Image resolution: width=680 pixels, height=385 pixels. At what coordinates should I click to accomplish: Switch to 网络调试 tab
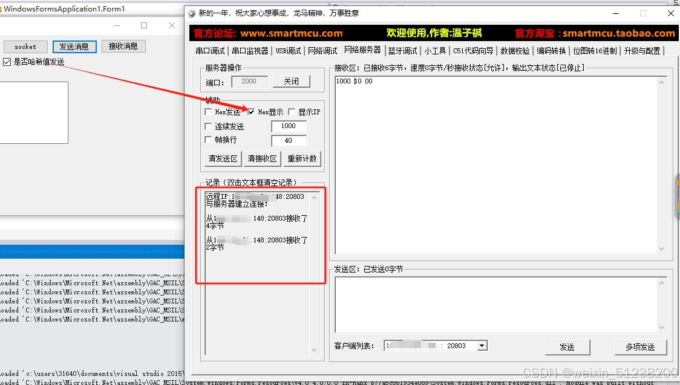(322, 51)
